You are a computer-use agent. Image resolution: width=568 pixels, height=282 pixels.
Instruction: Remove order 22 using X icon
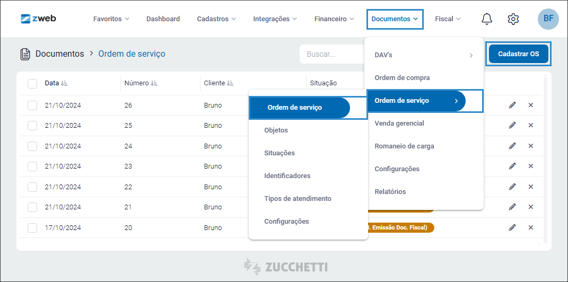coord(530,187)
